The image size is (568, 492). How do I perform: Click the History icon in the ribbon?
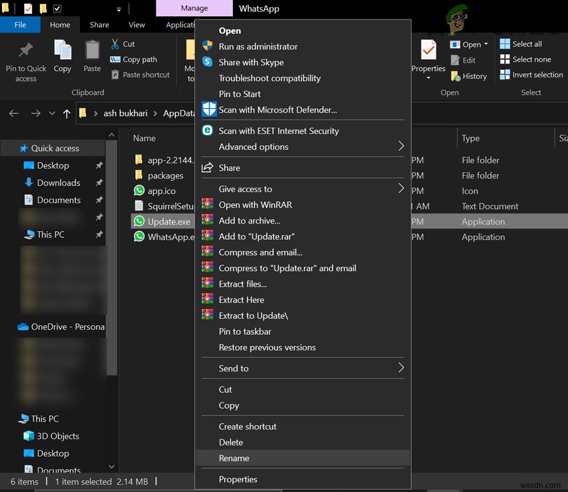point(457,76)
